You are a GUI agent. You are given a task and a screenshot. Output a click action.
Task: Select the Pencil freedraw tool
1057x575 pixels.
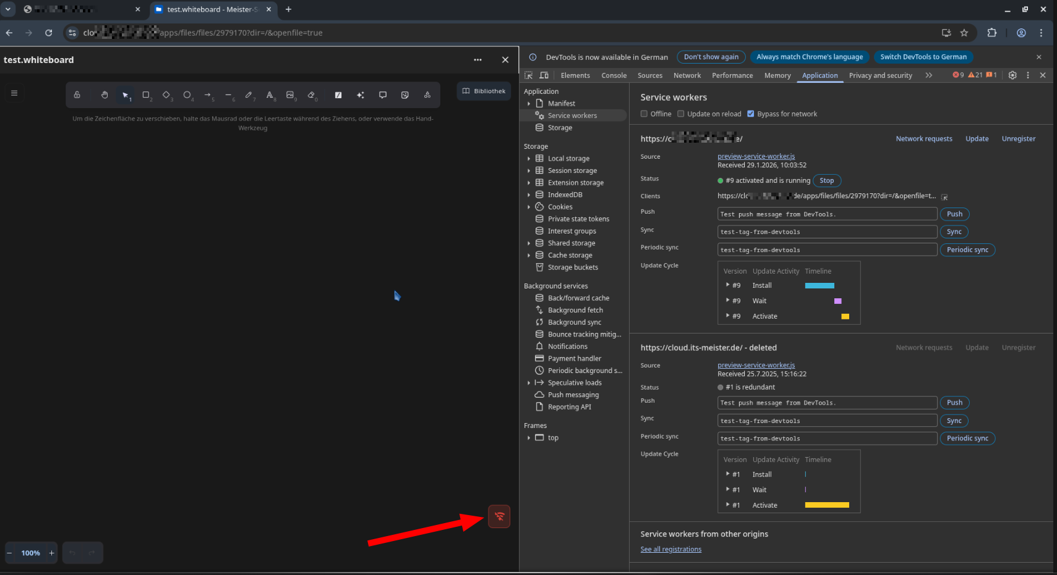point(249,95)
